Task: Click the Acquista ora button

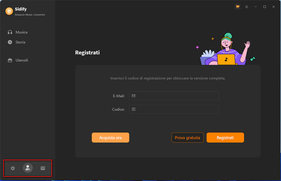Action: tap(110, 137)
